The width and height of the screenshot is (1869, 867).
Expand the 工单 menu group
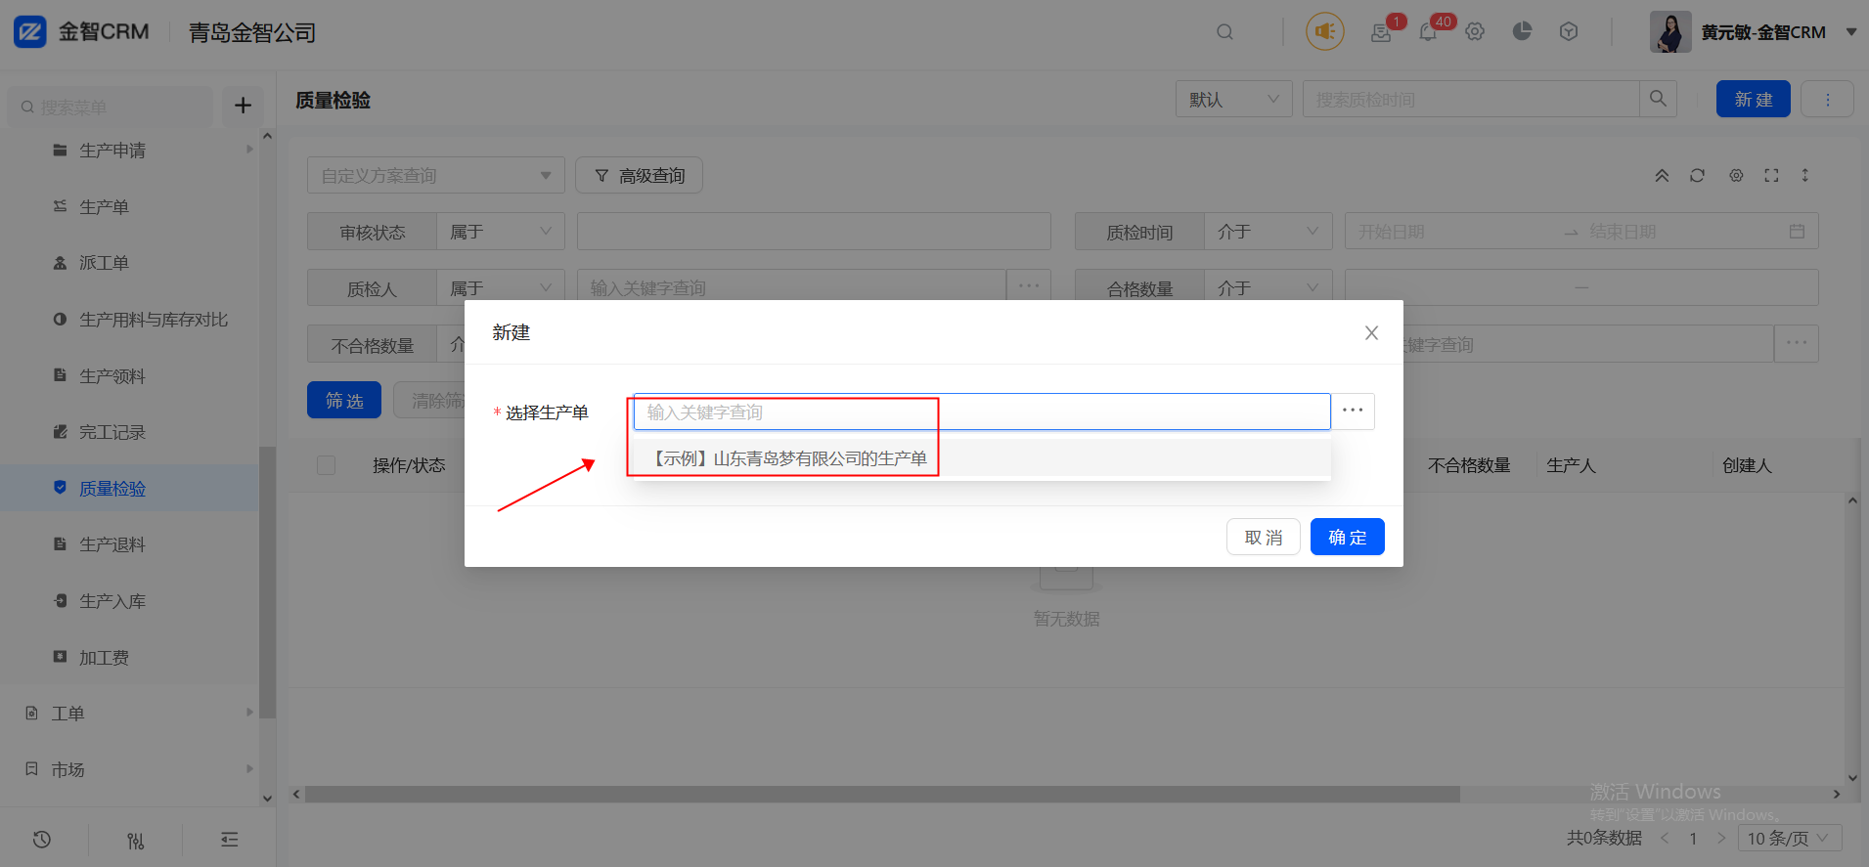(x=249, y=713)
